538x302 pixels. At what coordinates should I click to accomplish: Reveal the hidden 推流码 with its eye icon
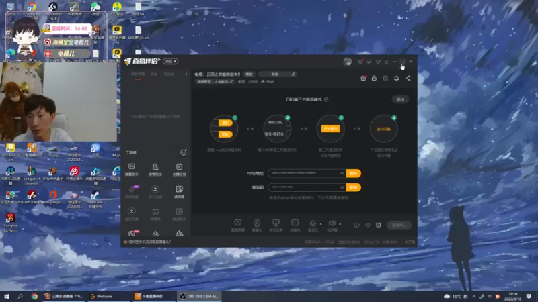[342, 187]
